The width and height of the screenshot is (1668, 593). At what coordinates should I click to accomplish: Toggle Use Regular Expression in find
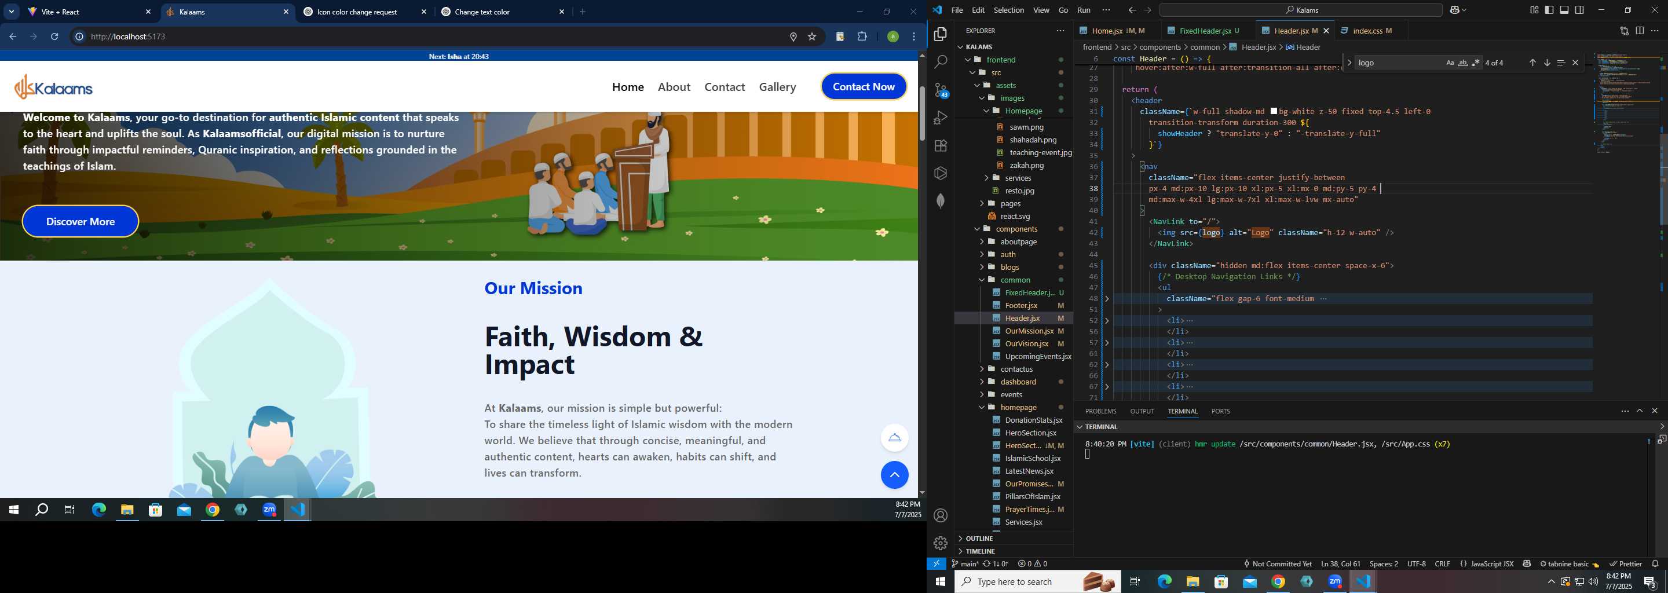[1475, 63]
